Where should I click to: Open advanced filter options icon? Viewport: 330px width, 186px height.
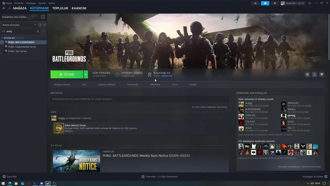click(x=43, y=31)
